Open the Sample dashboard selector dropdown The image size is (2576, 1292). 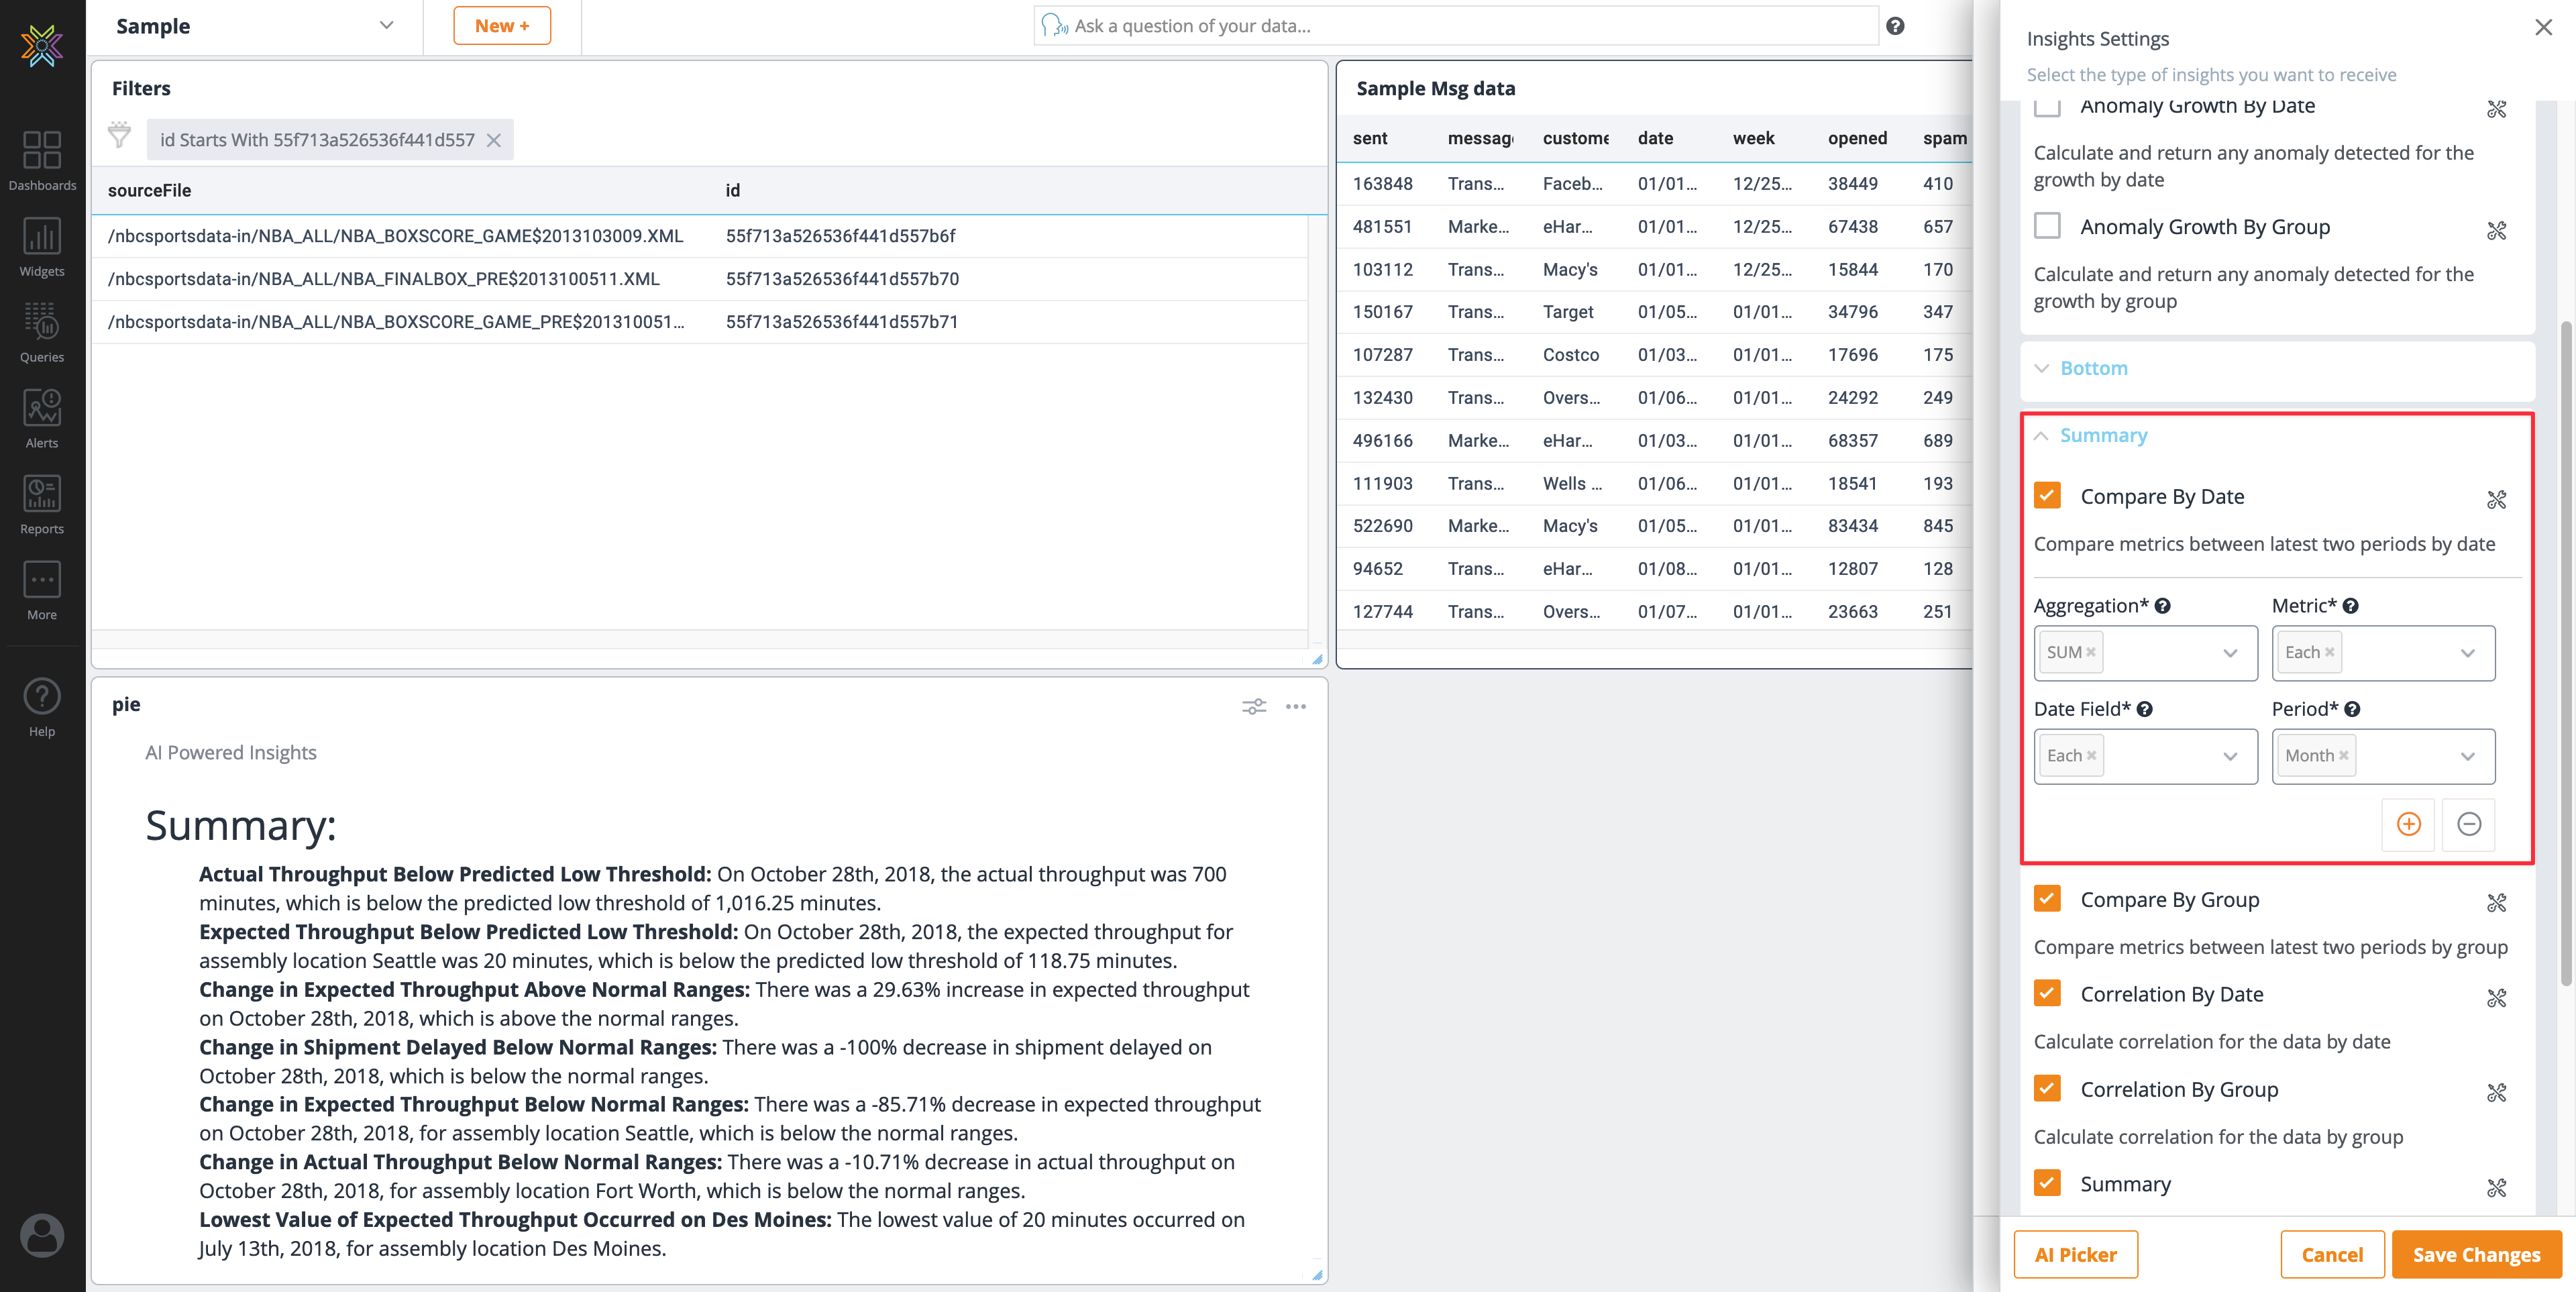(x=386, y=26)
